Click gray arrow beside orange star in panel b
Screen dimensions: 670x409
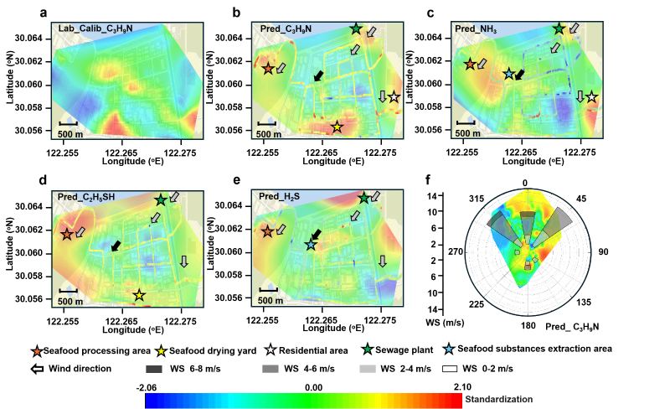281,68
